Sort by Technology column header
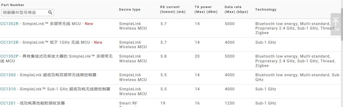 (x=266, y=10)
